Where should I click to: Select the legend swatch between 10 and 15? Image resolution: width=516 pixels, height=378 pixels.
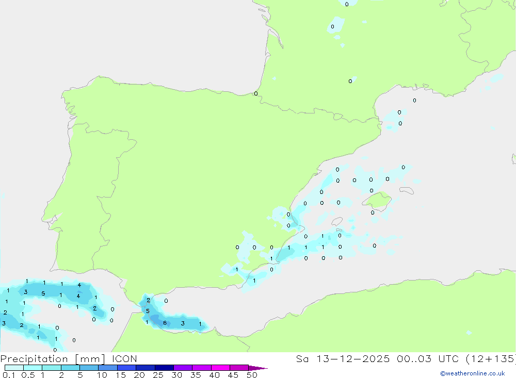click(108, 368)
